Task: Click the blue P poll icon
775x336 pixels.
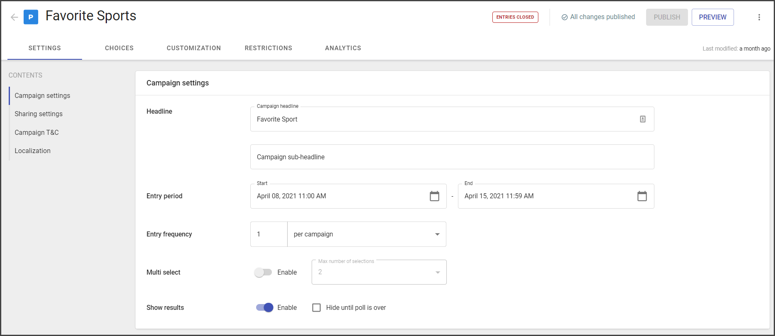Action: pyautogui.click(x=31, y=17)
